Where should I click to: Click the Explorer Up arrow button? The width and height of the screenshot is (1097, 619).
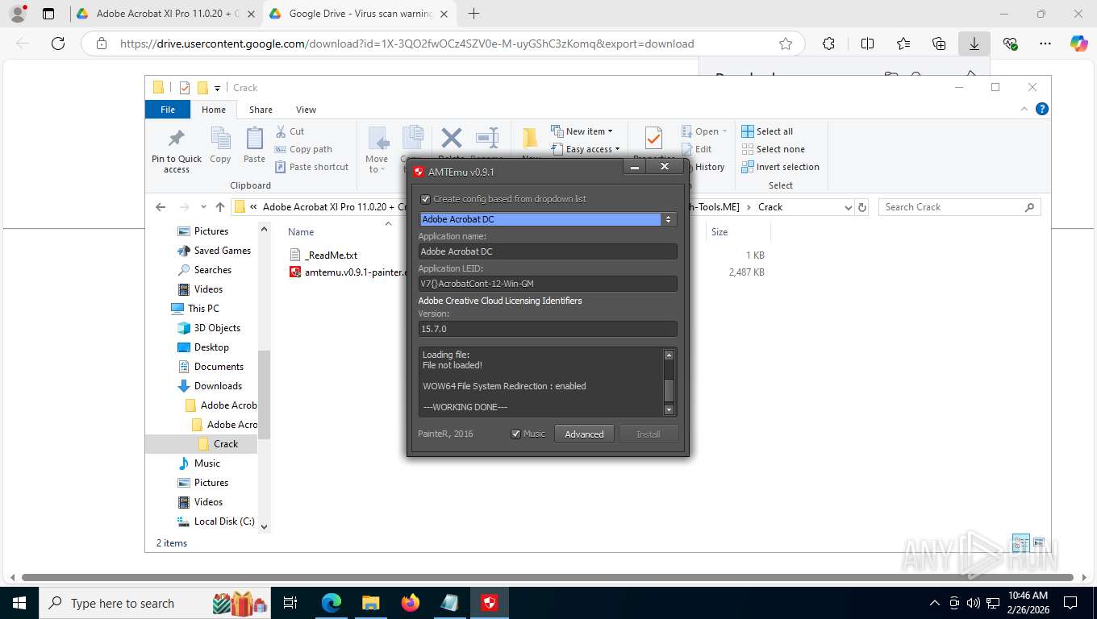pyautogui.click(x=220, y=207)
